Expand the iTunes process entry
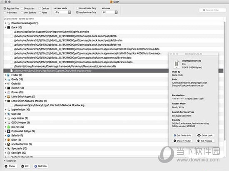229x171 pixels. 5,92
